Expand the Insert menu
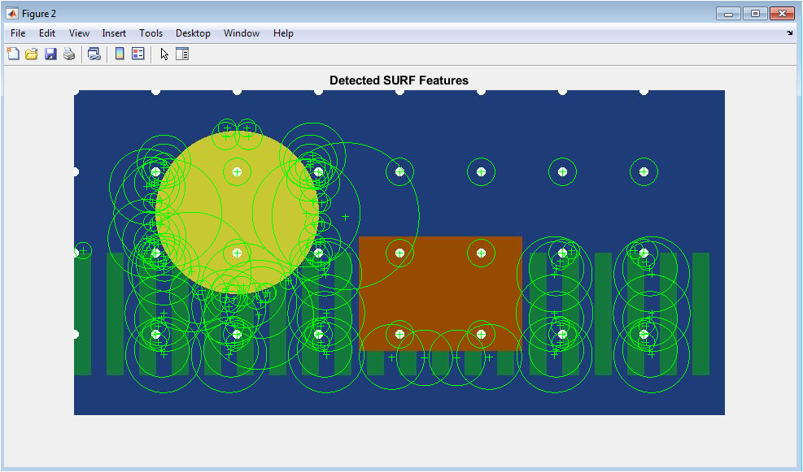803x472 pixels. [114, 33]
